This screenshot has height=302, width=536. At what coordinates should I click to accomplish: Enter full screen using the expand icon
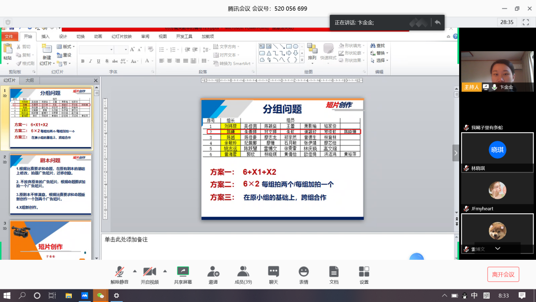pos(525,22)
